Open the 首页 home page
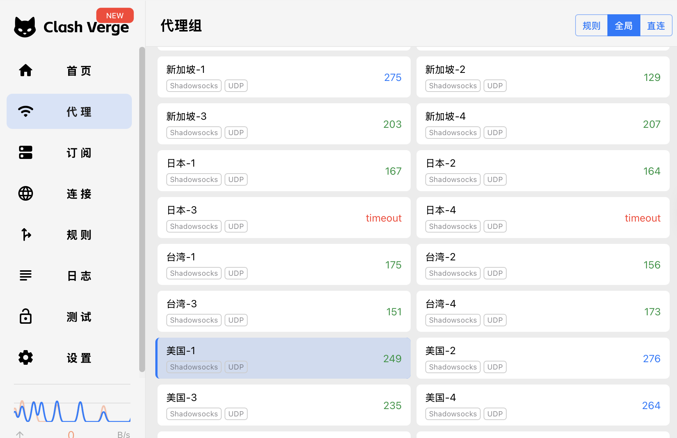 tap(69, 70)
